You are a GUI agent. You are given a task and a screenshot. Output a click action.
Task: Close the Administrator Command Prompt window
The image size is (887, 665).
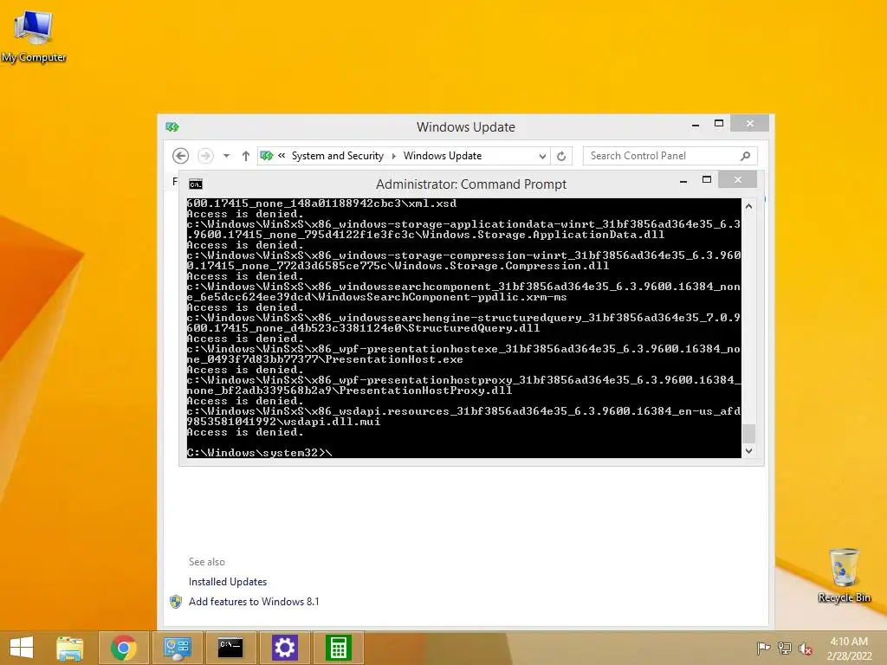(738, 180)
